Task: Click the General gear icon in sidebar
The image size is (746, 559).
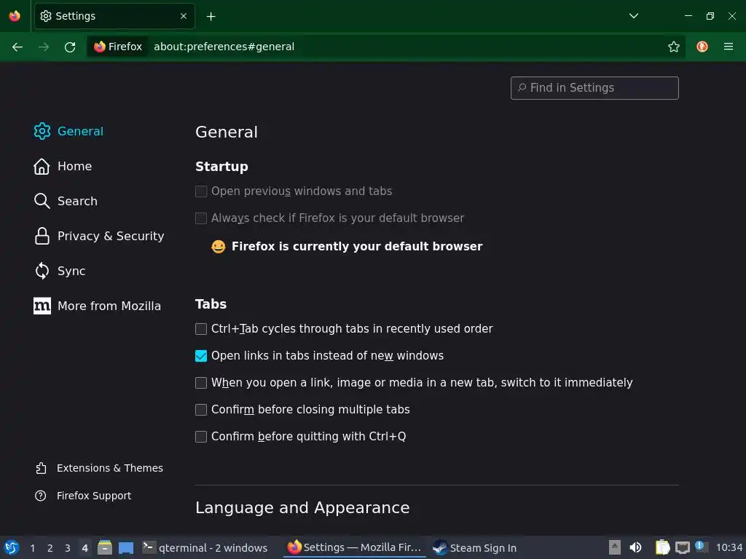Action: tap(42, 131)
